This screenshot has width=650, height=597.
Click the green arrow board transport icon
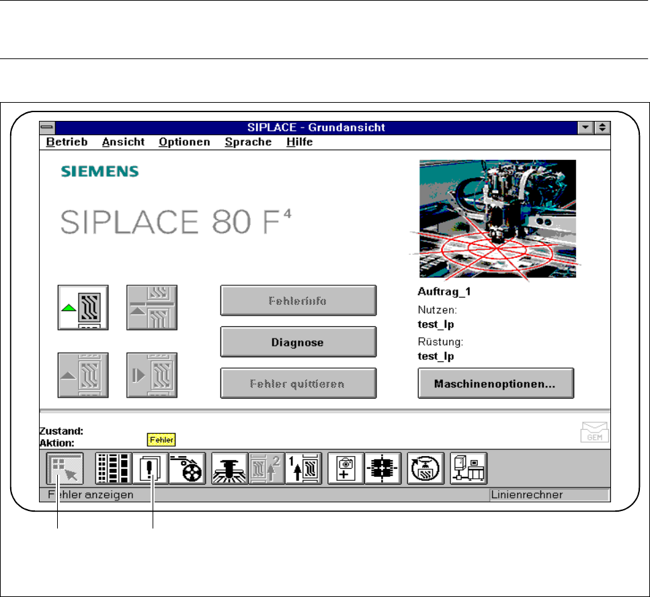[83, 308]
